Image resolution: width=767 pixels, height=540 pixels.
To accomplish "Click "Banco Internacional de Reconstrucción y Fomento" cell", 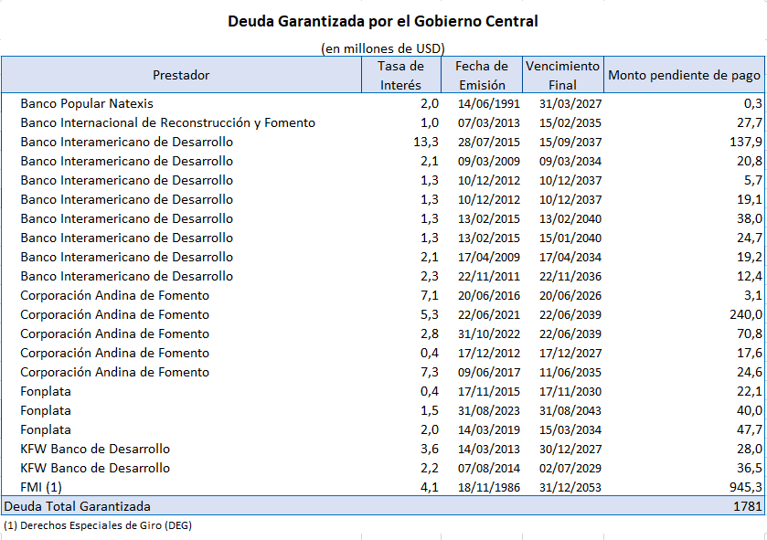I will pyautogui.click(x=168, y=122).
